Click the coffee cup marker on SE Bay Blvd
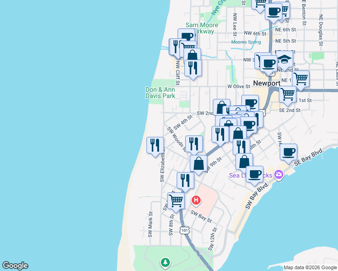The image size is (338, 271). [288, 154]
